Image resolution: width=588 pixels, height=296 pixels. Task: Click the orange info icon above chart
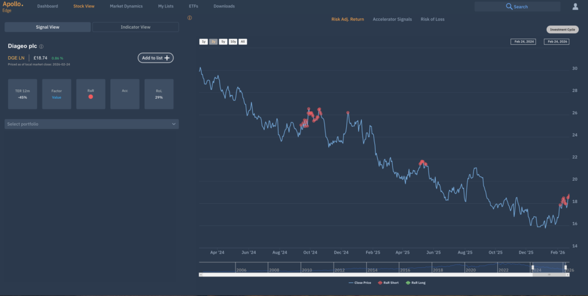click(x=190, y=18)
